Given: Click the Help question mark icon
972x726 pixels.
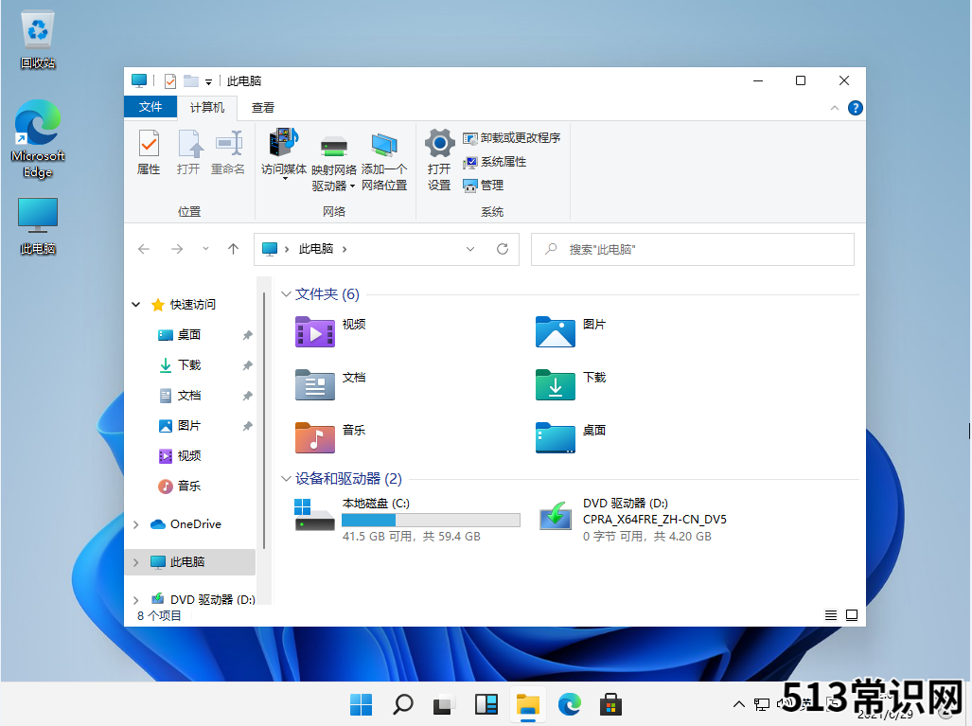Looking at the screenshot, I should pos(855,108).
